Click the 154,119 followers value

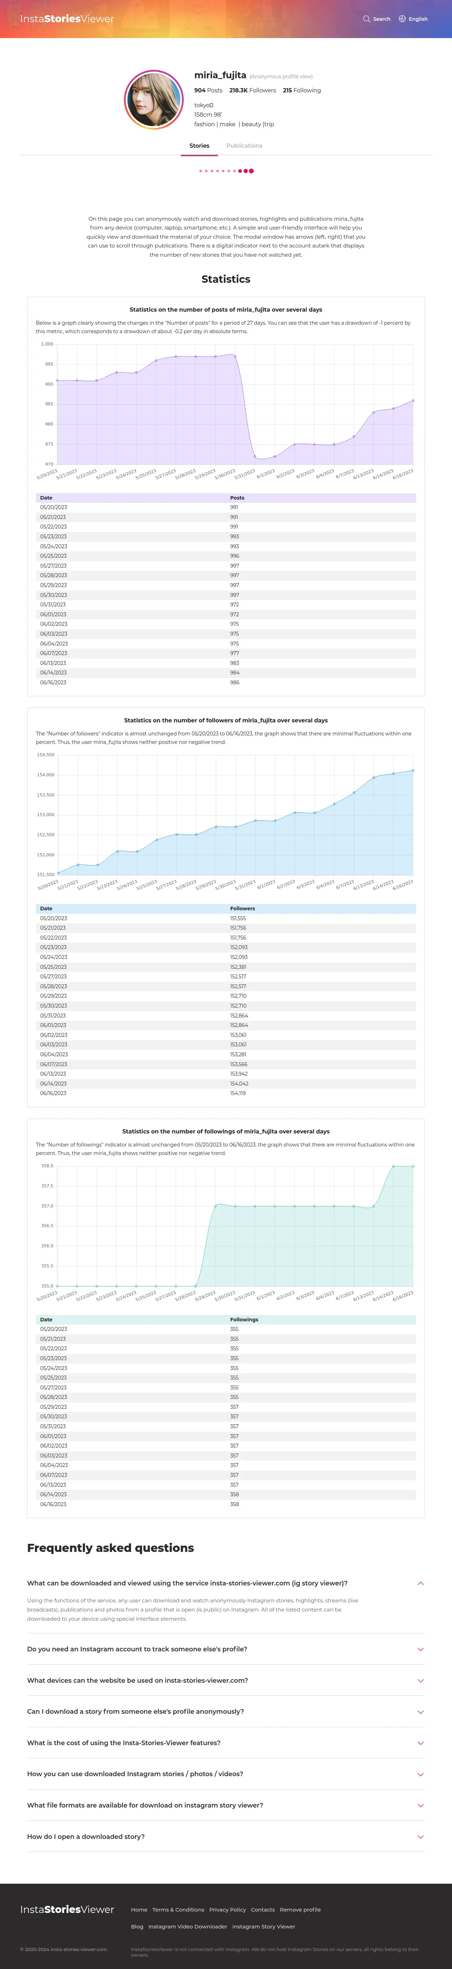pos(238,1093)
